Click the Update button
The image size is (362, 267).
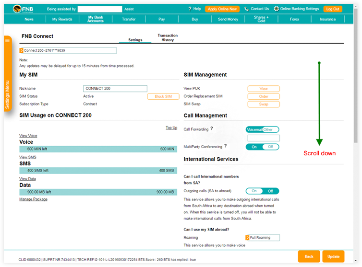pos(333,256)
